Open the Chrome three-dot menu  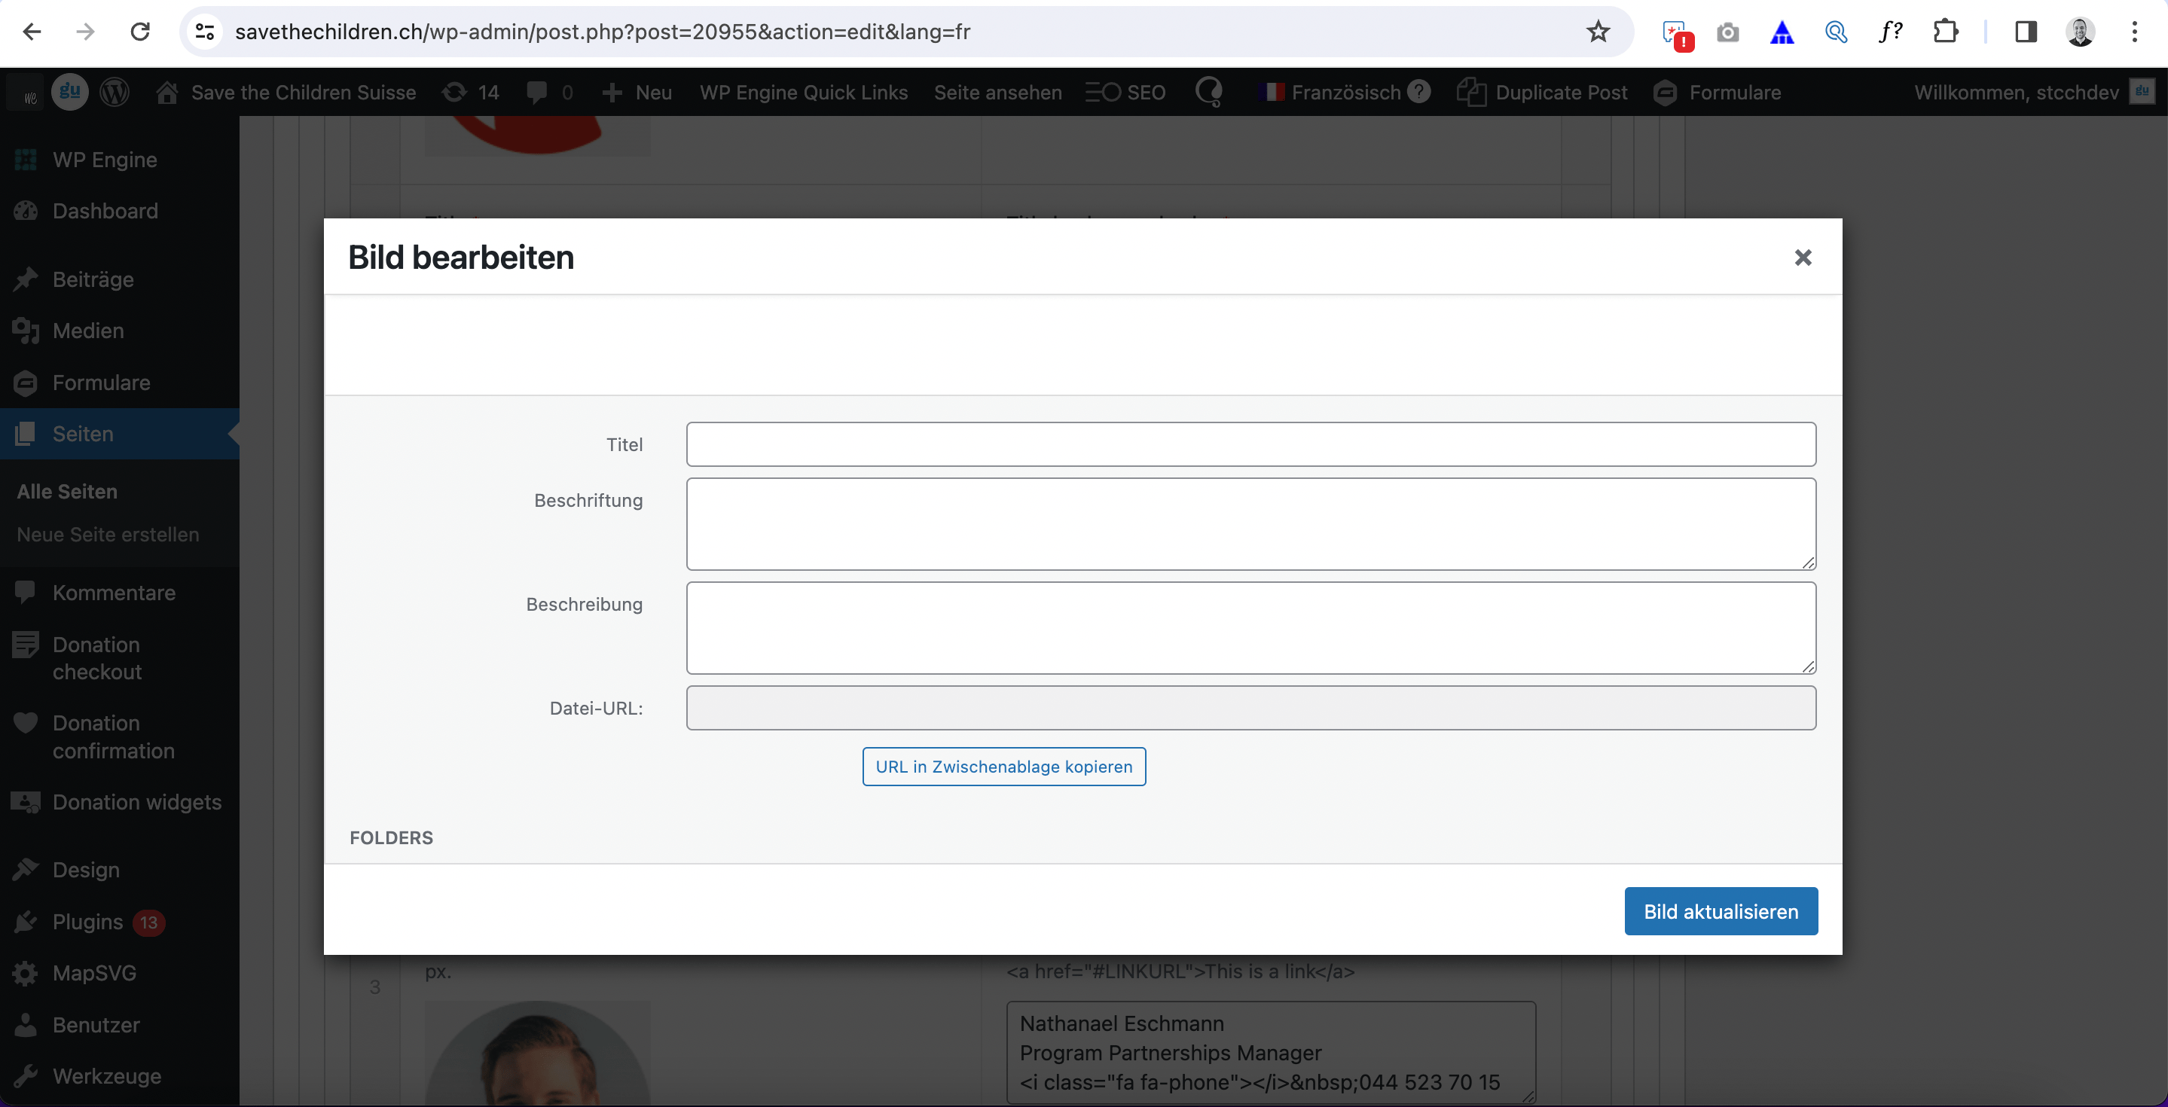pos(2134,32)
